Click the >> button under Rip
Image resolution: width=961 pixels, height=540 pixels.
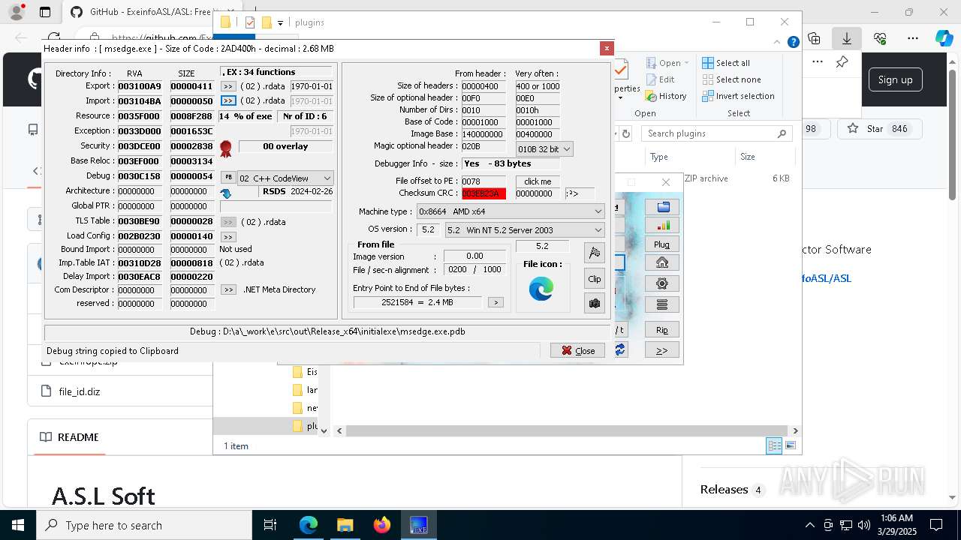[662, 350]
